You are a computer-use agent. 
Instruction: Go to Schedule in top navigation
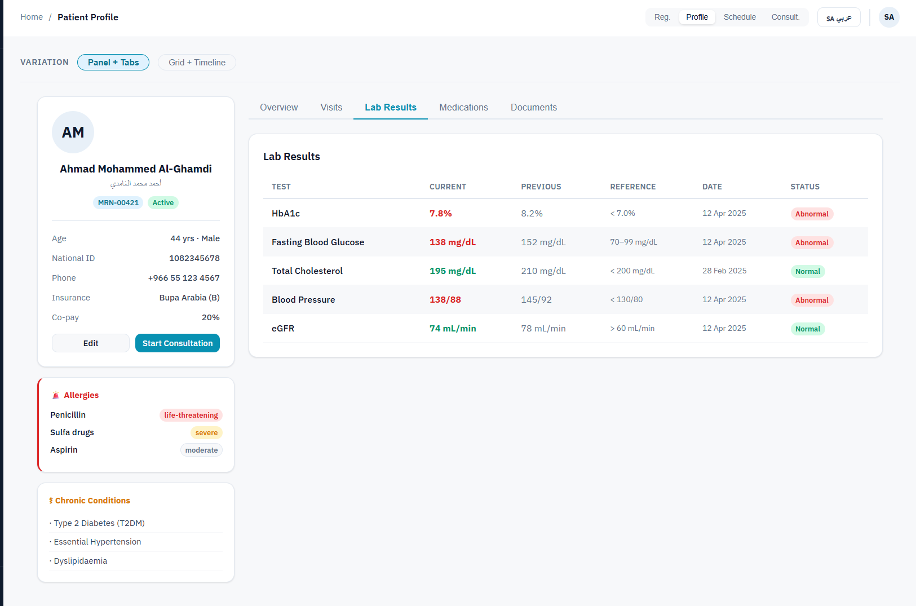coord(740,17)
